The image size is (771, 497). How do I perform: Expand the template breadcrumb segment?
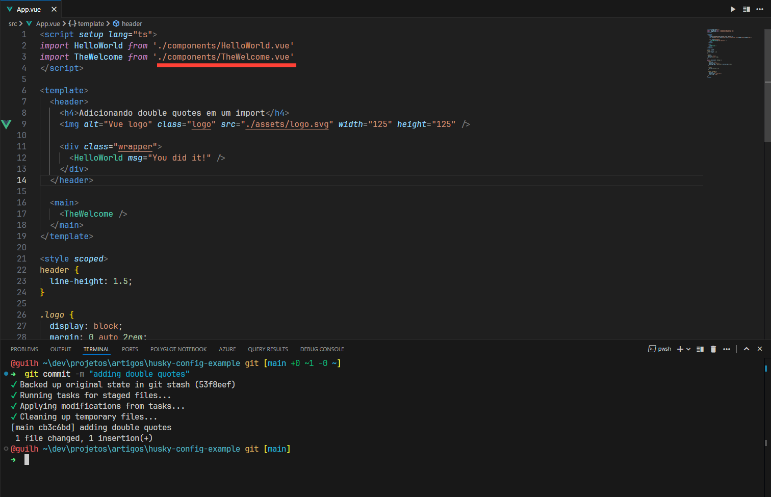(90, 23)
